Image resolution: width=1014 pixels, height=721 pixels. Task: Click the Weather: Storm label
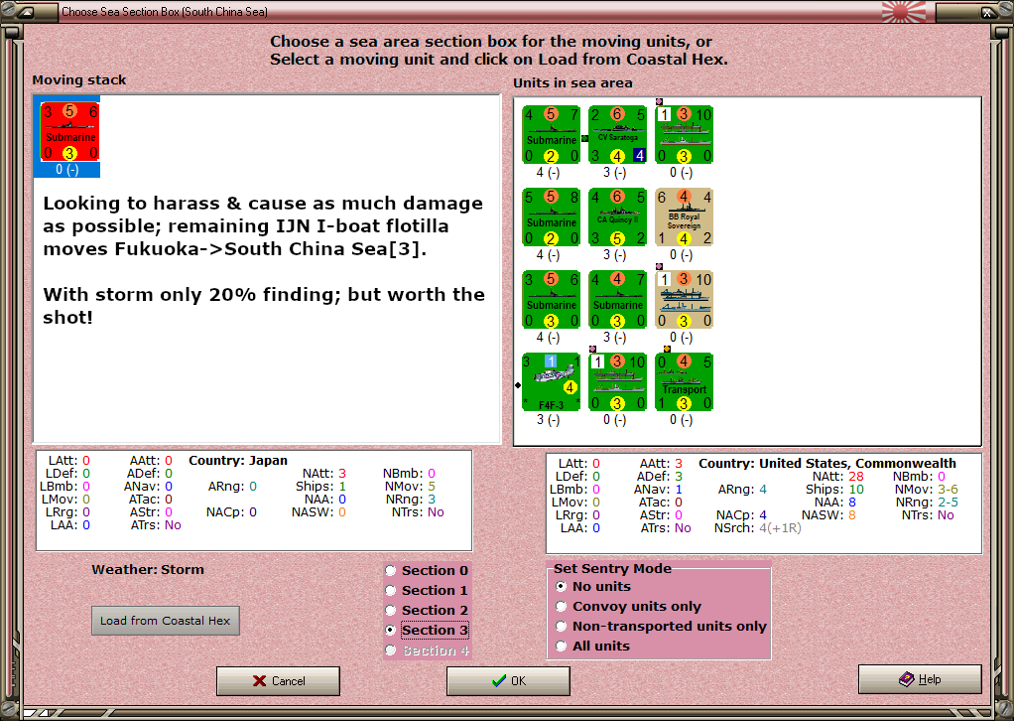pyautogui.click(x=148, y=570)
